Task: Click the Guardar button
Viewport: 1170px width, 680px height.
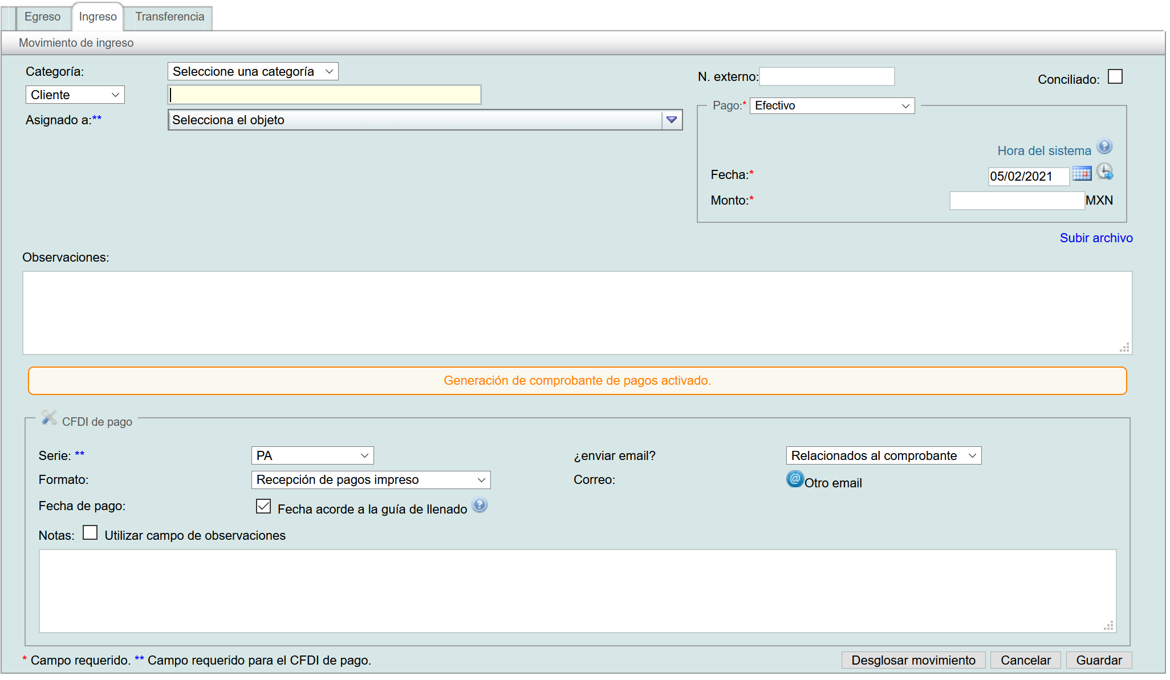Action: click(1098, 660)
